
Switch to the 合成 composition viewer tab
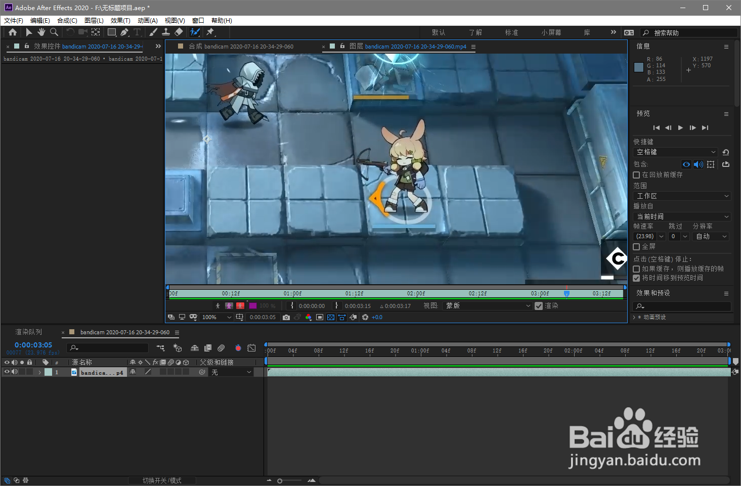pos(241,47)
